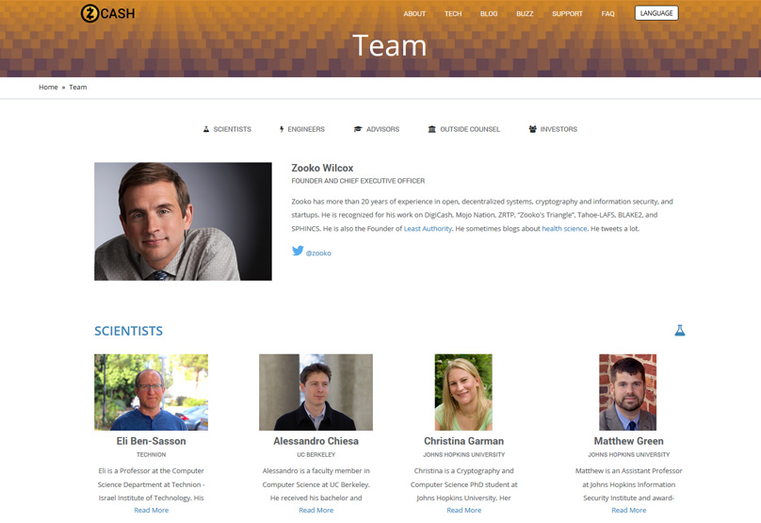Click the Matthew Green name
Image resolution: width=761 pixels, height=523 pixels.
pos(628,441)
